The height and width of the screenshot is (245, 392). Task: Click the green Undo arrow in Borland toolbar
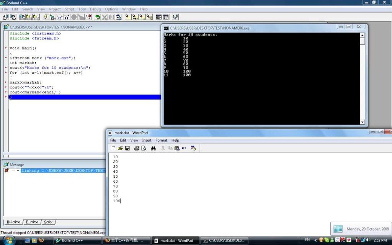click(98, 17)
